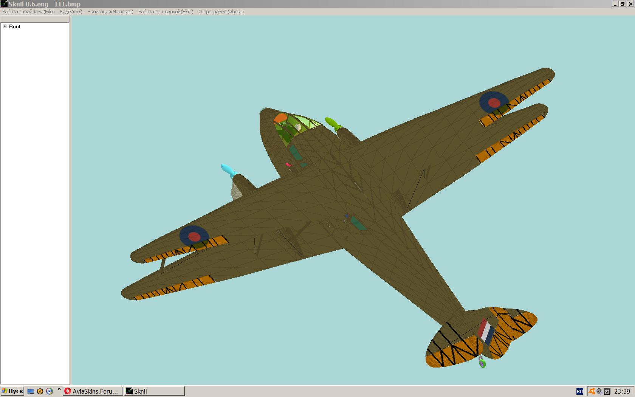
Task: Open the Navigate (Навигация) menu
Action: 110,12
